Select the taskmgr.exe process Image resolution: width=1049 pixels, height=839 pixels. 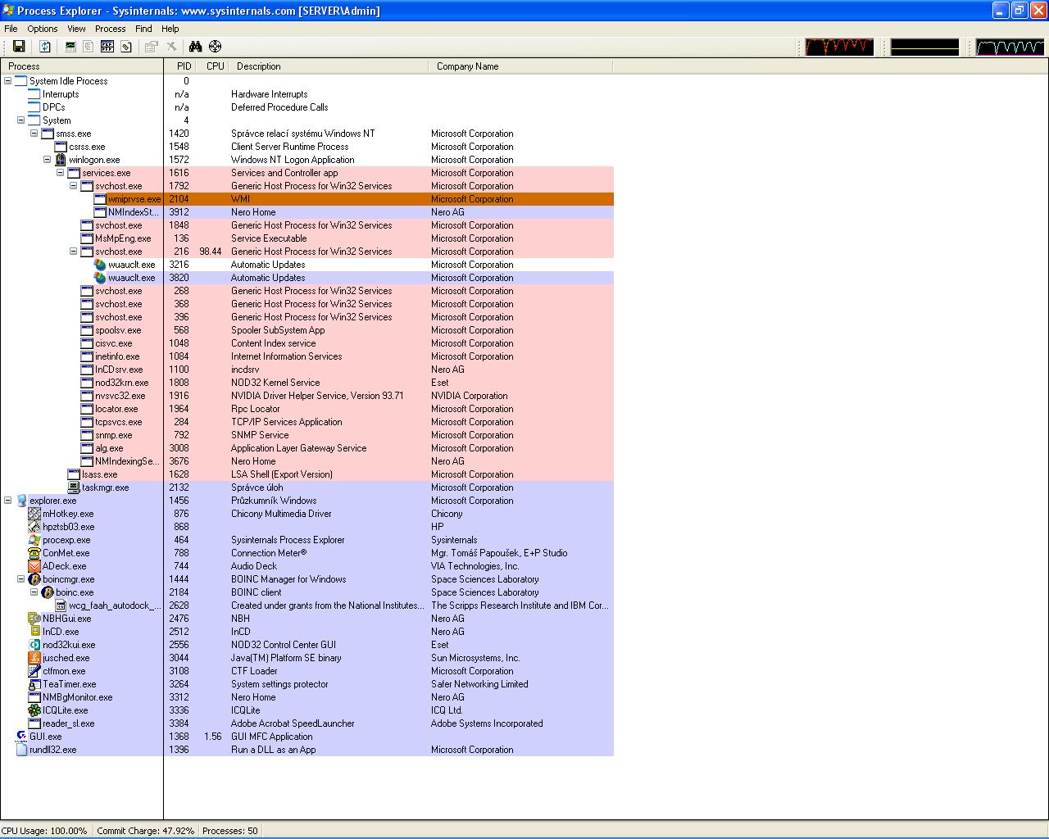105,488
